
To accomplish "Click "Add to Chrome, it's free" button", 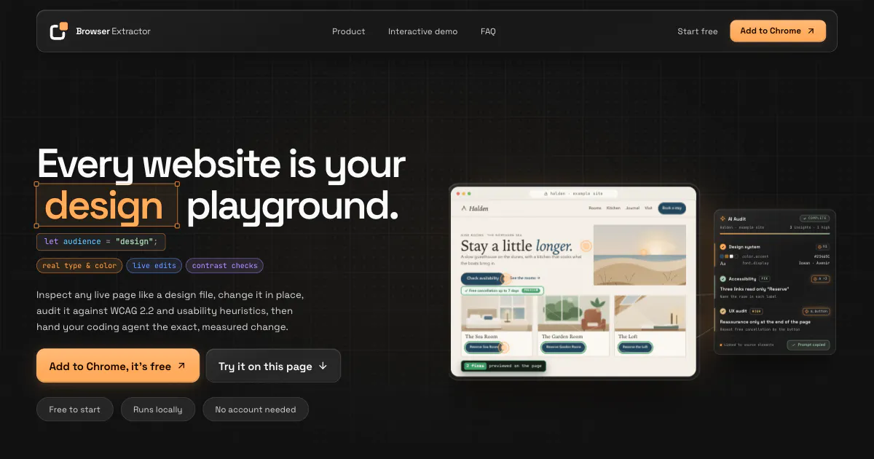I will pyautogui.click(x=118, y=366).
